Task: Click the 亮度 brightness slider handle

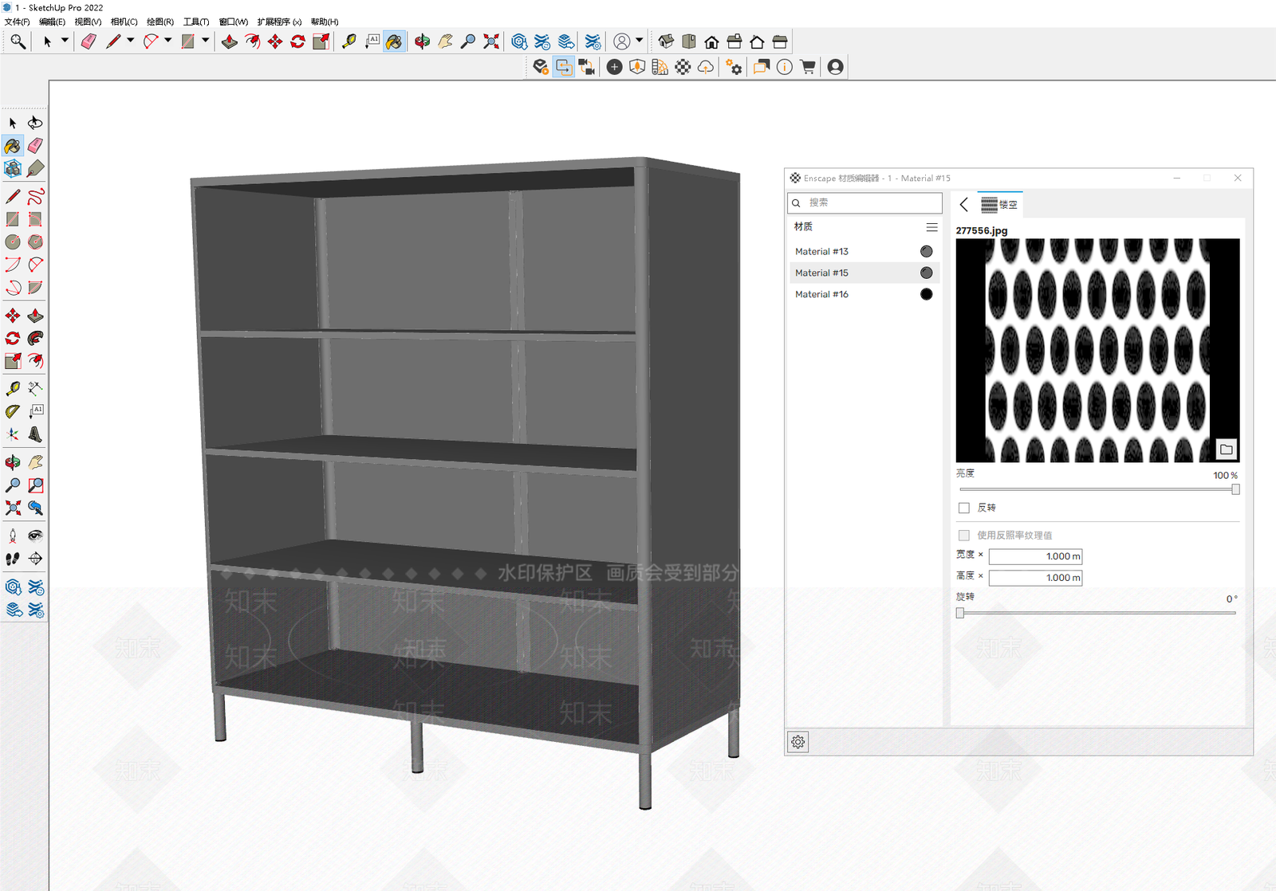Action: point(1235,489)
